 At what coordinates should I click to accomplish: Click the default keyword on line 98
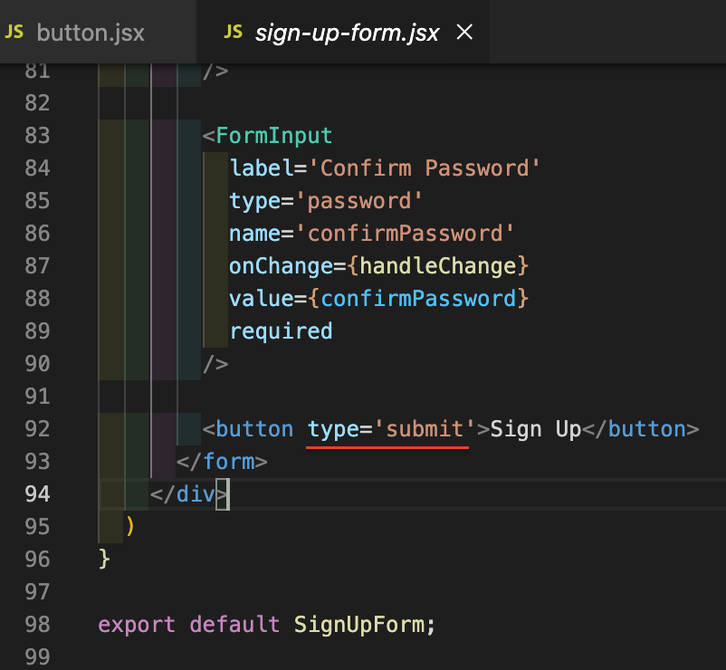coord(234,625)
